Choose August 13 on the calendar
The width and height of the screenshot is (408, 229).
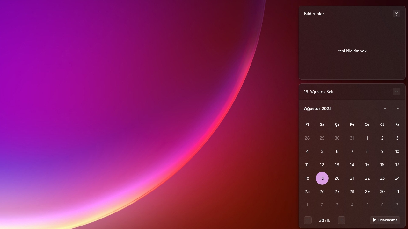click(337, 165)
